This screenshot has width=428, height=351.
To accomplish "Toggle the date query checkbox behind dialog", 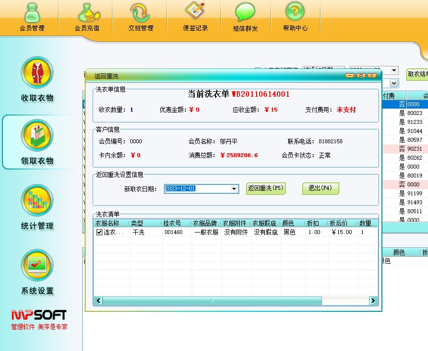I will tap(258, 70).
